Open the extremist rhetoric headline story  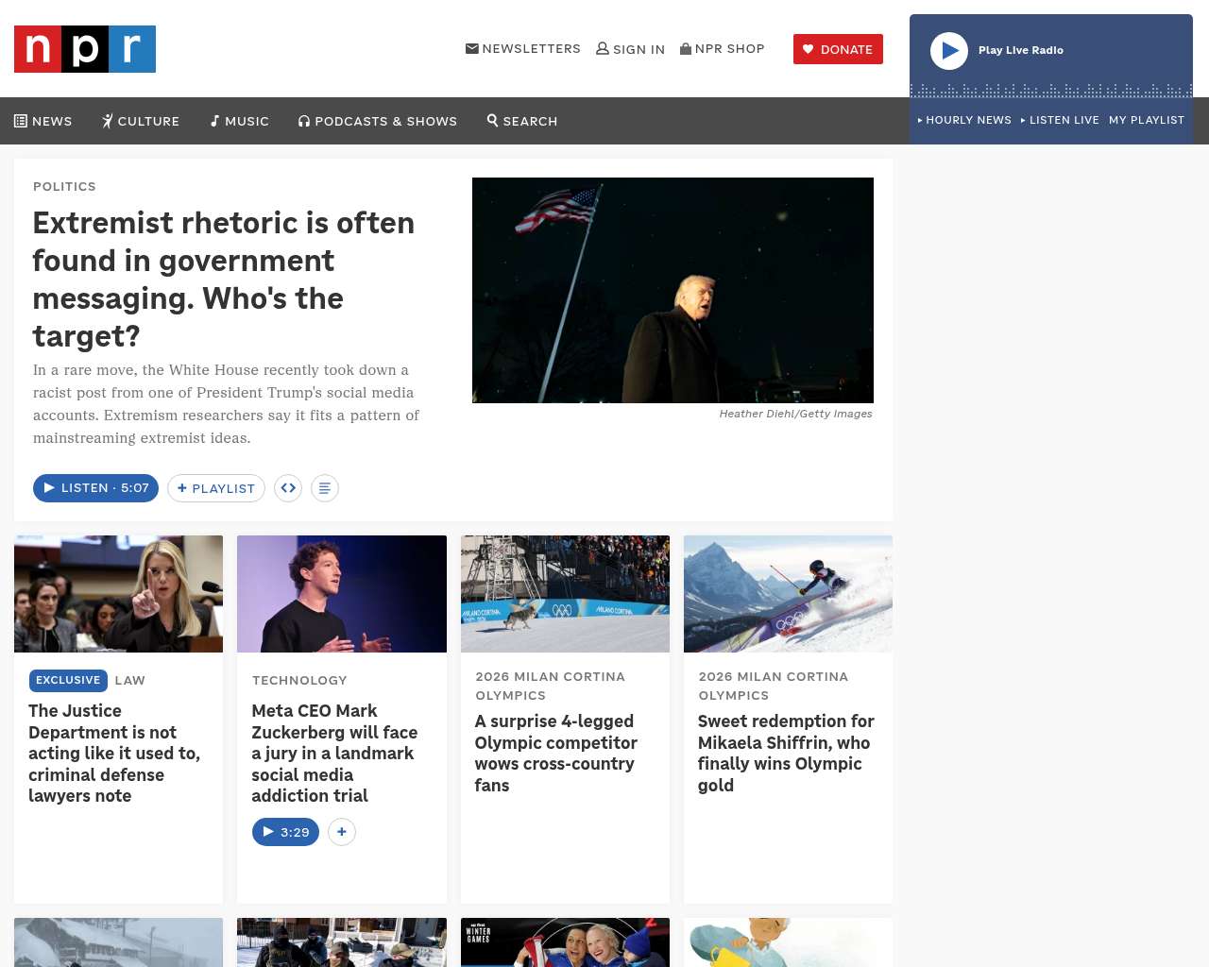(224, 280)
